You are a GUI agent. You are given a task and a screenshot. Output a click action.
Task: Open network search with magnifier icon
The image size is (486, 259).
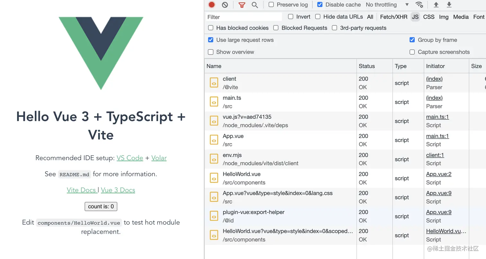pyautogui.click(x=255, y=4)
